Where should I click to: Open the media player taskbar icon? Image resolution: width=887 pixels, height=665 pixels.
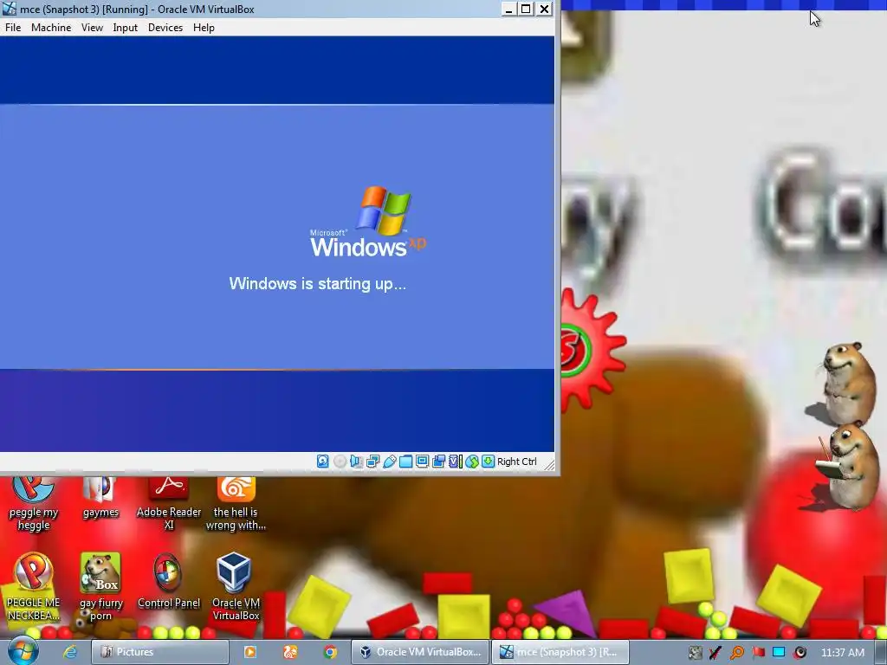[x=249, y=652]
